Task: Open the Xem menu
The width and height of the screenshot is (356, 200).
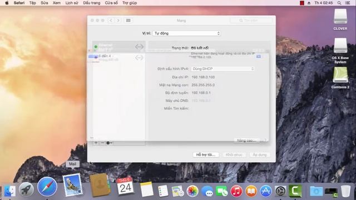Action: (x=57, y=3)
